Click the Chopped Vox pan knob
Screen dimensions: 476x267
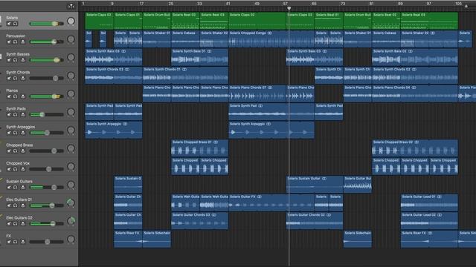pos(71,166)
